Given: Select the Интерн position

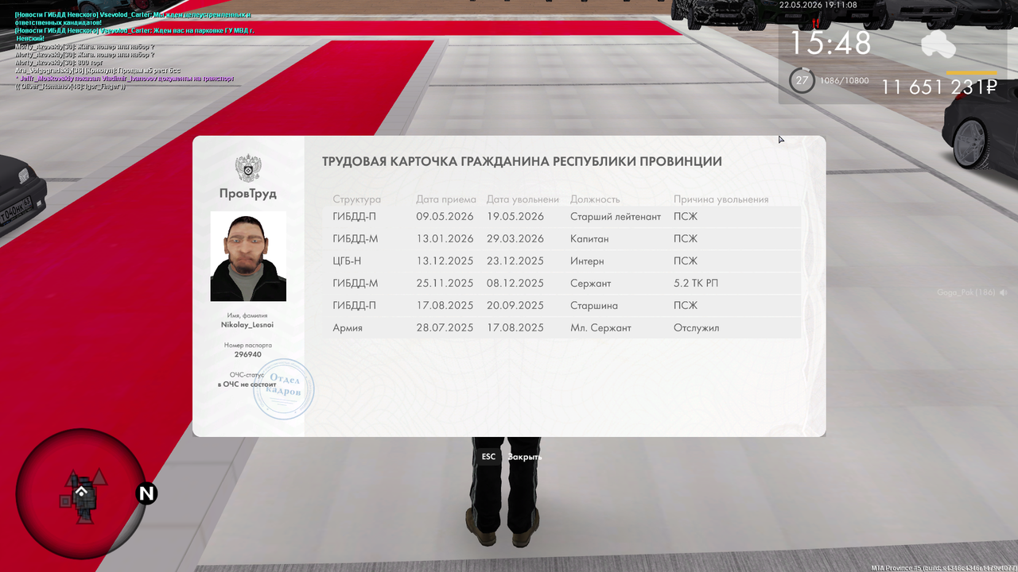Looking at the screenshot, I should [x=587, y=261].
